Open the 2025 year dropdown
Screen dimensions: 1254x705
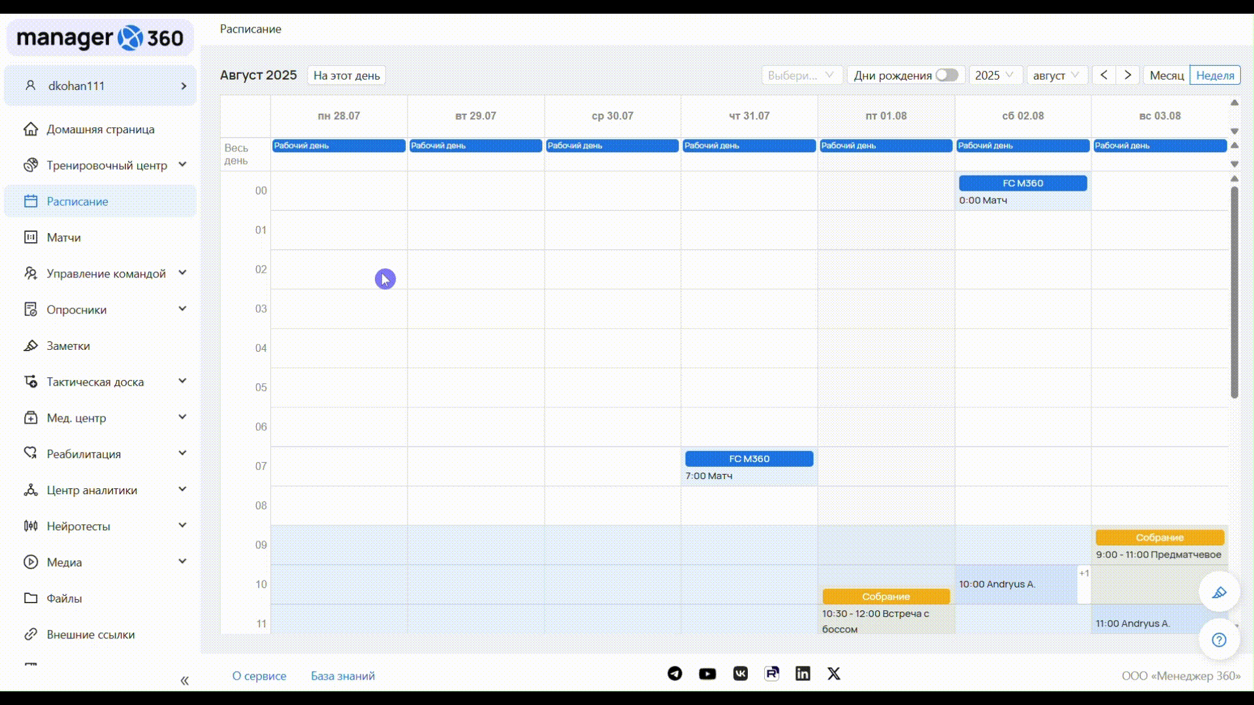coord(994,75)
